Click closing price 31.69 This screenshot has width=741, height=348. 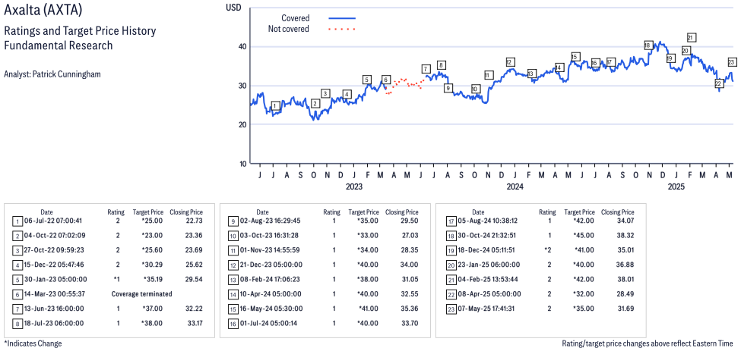pos(625,309)
